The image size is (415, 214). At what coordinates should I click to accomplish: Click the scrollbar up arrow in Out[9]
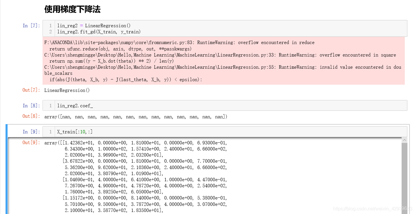(404, 140)
